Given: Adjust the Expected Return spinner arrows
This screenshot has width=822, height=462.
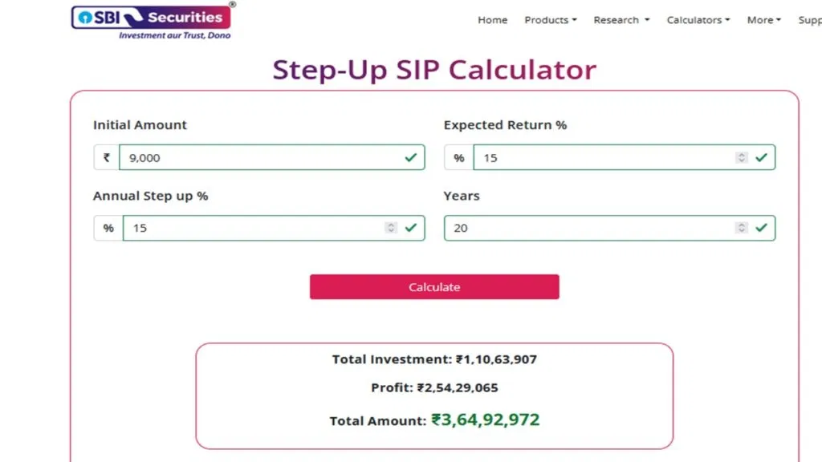Looking at the screenshot, I should point(742,158).
